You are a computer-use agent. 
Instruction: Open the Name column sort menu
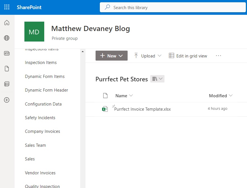[x=124, y=96]
